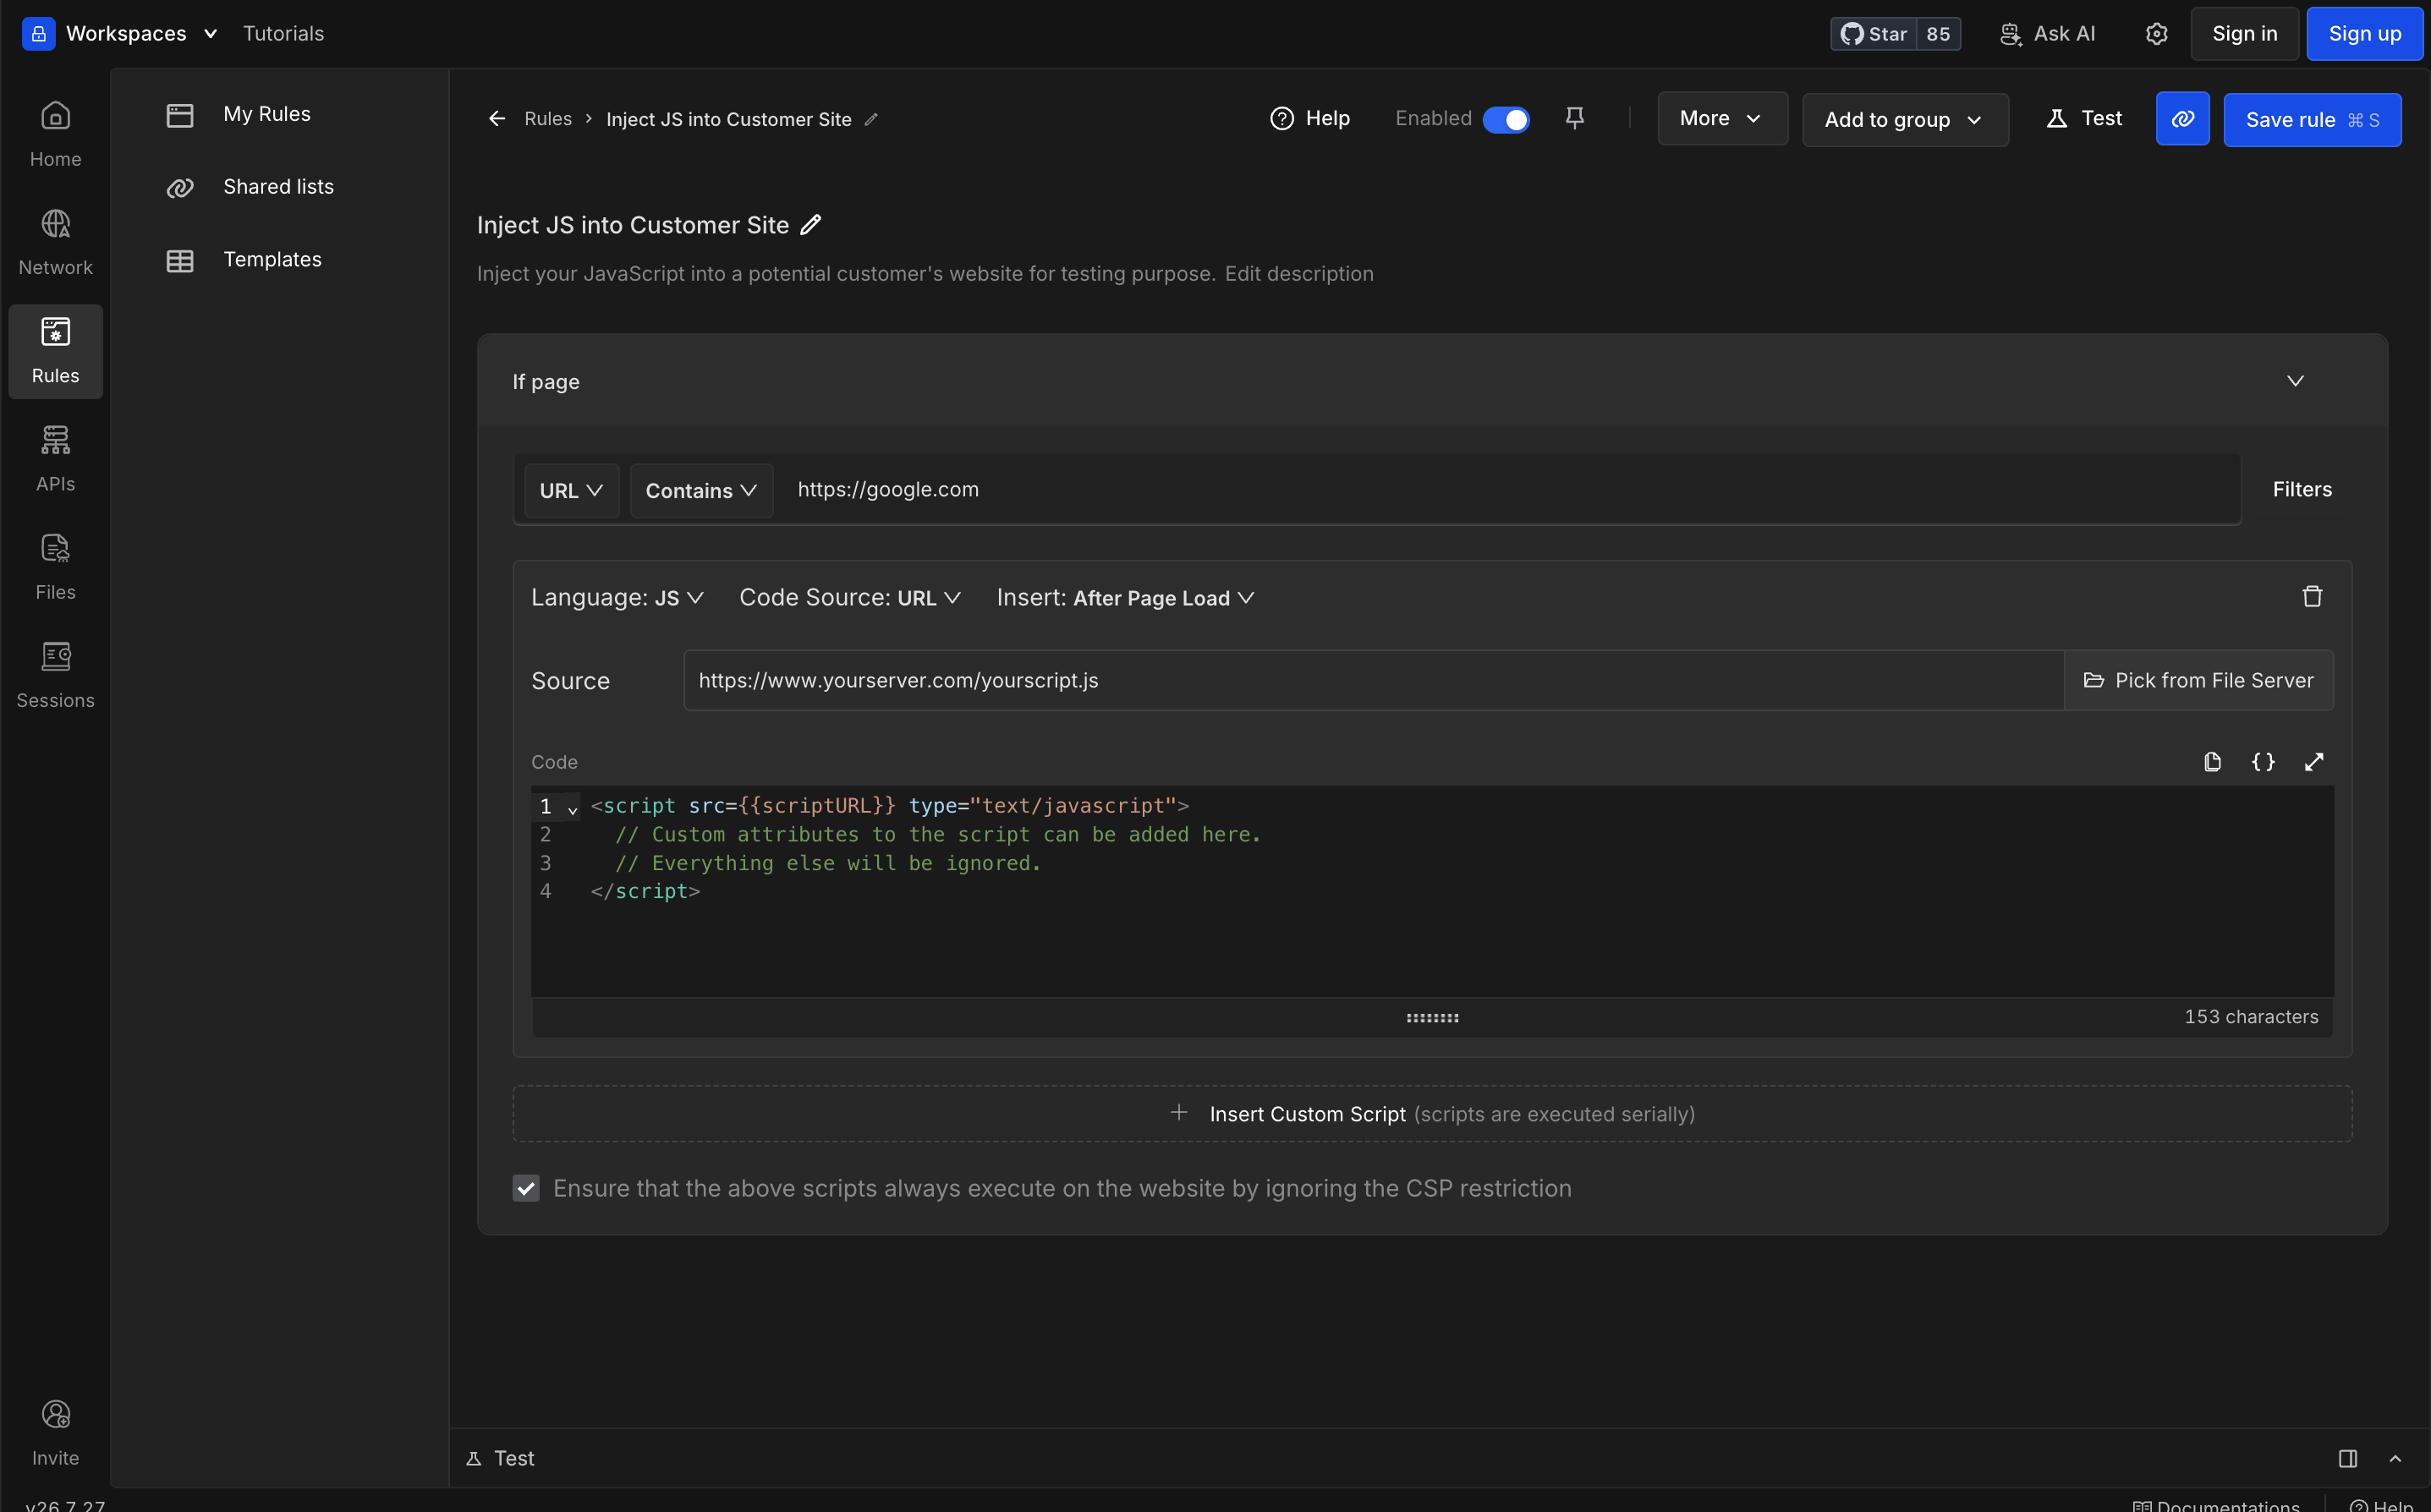Open the Invite option in sidebar
2431x1512 pixels.
(x=55, y=1433)
